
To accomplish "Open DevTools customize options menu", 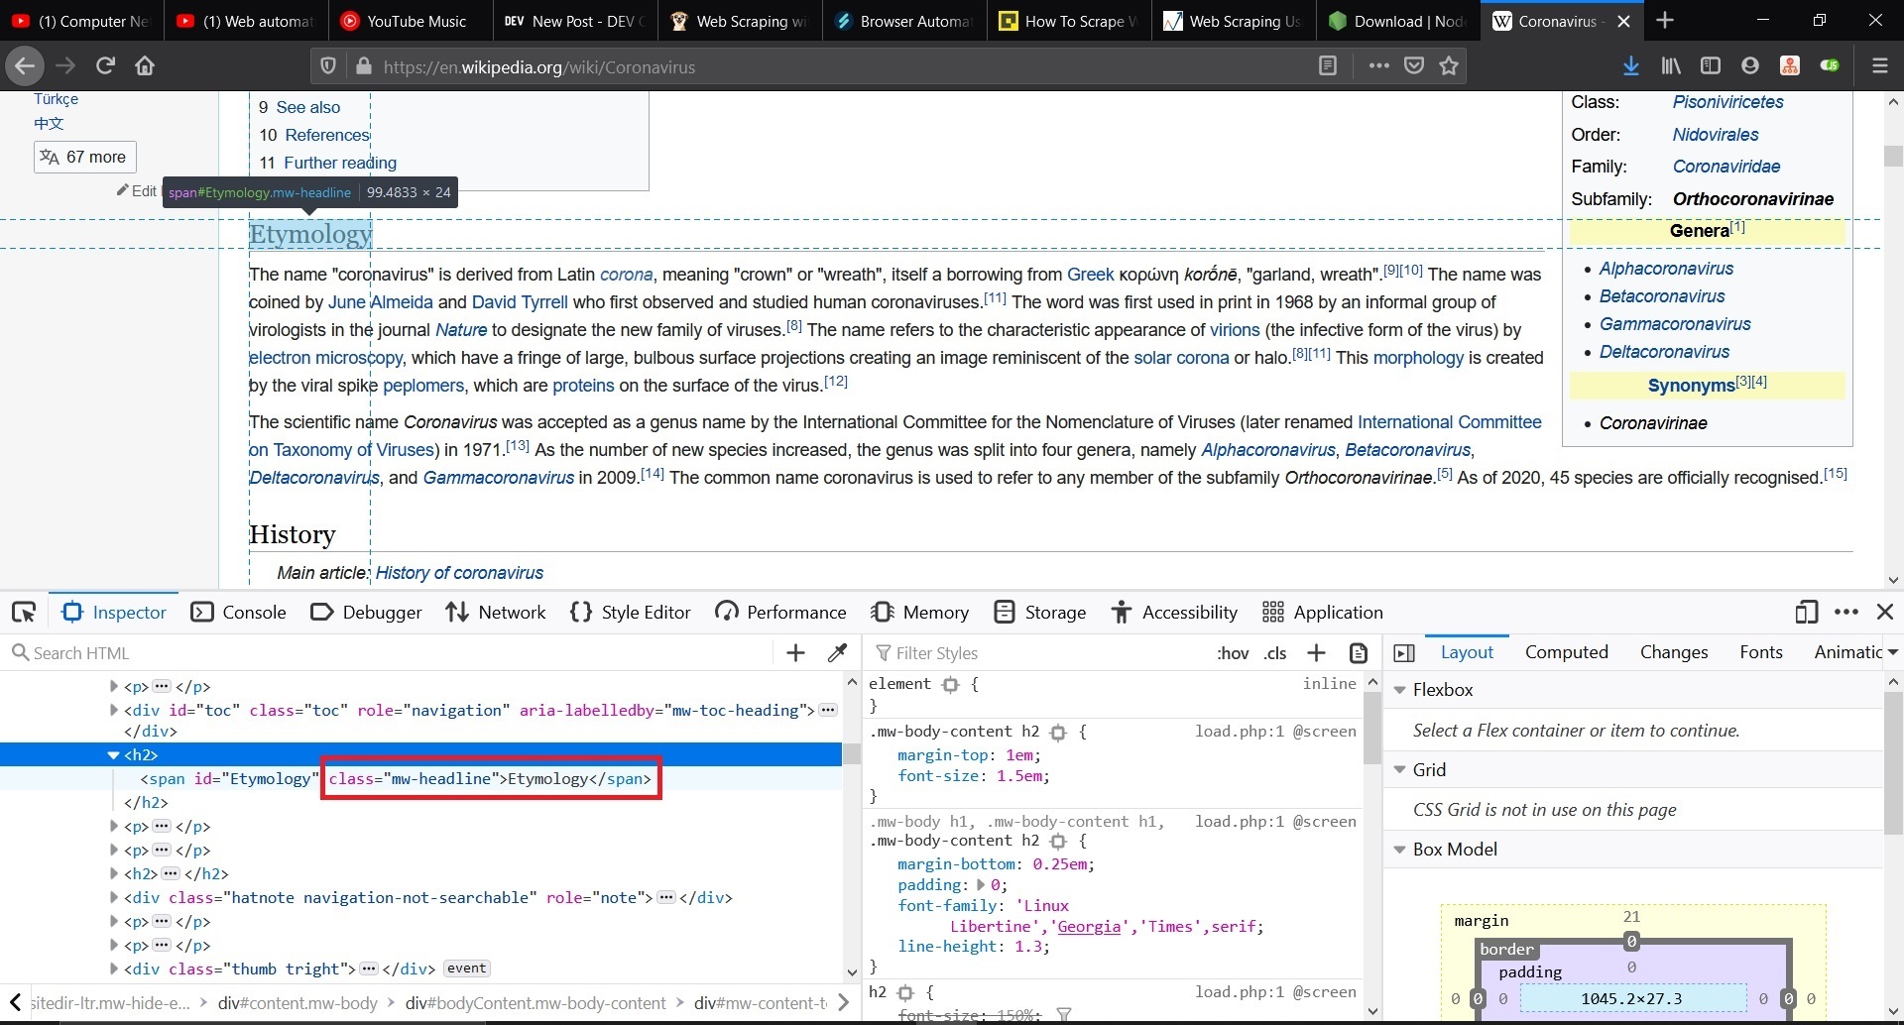I will click(x=1846, y=613).
